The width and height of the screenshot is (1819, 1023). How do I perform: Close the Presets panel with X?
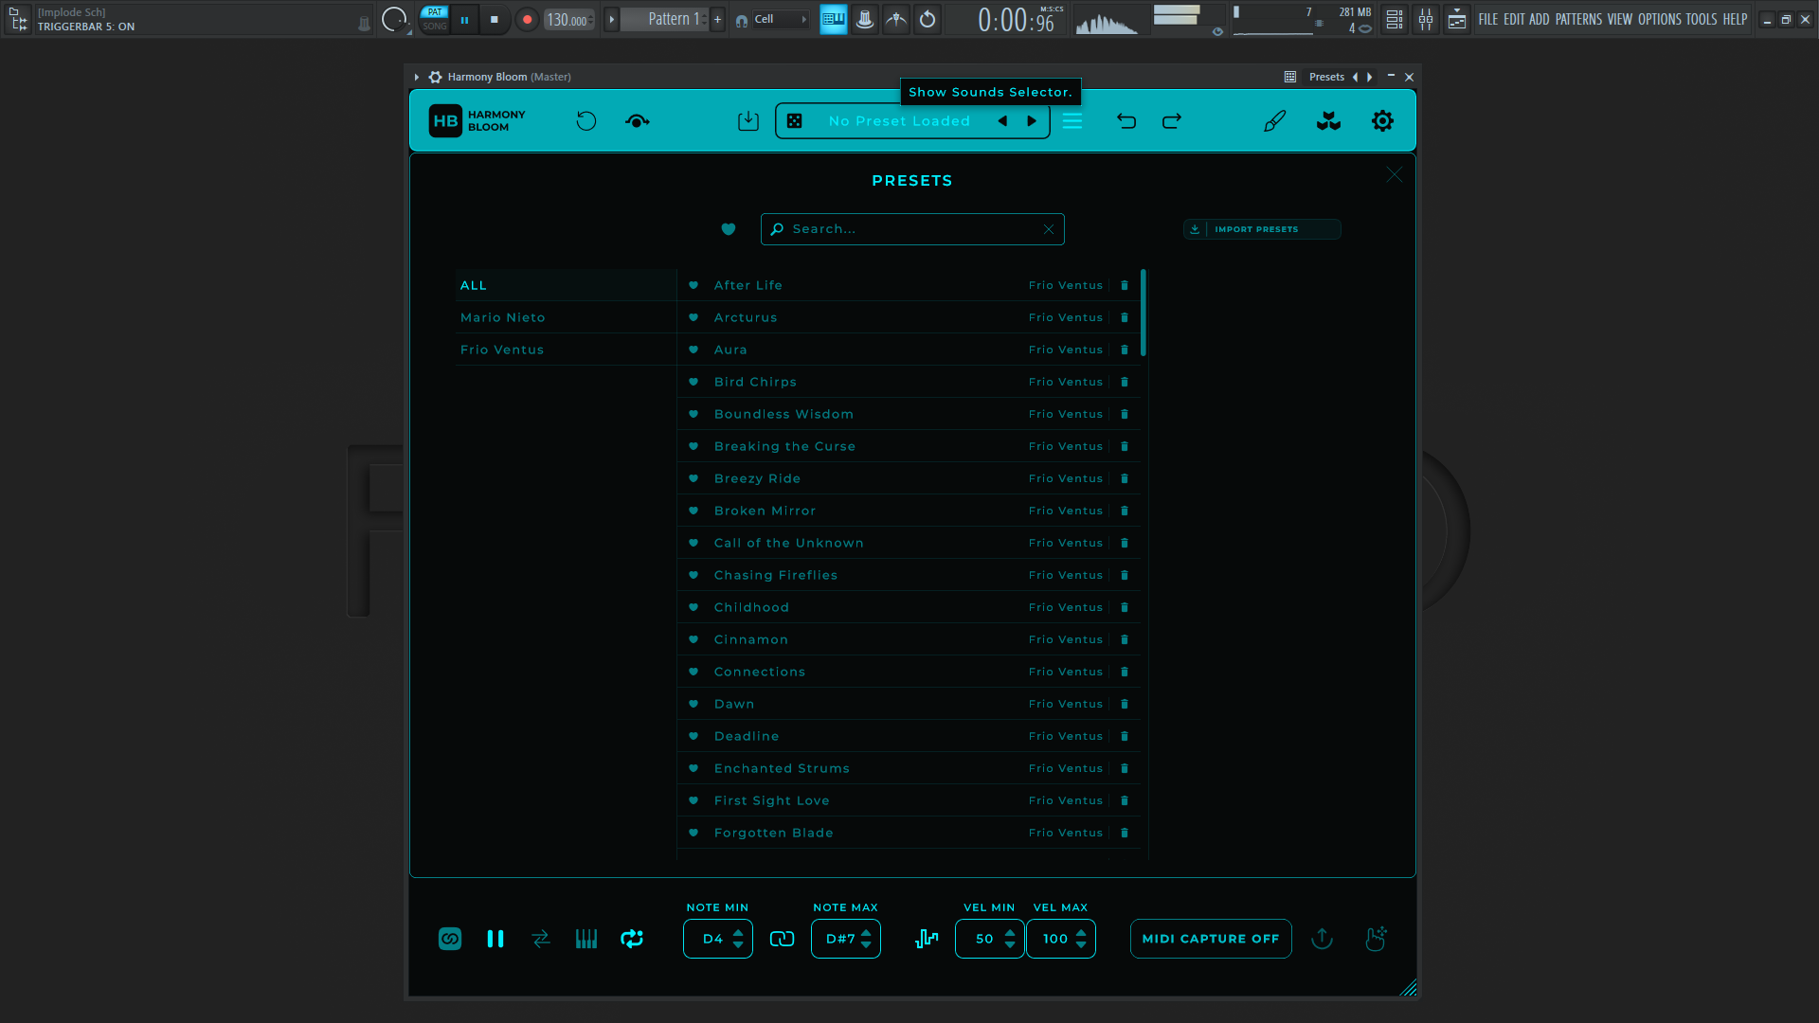point(1395,175)
